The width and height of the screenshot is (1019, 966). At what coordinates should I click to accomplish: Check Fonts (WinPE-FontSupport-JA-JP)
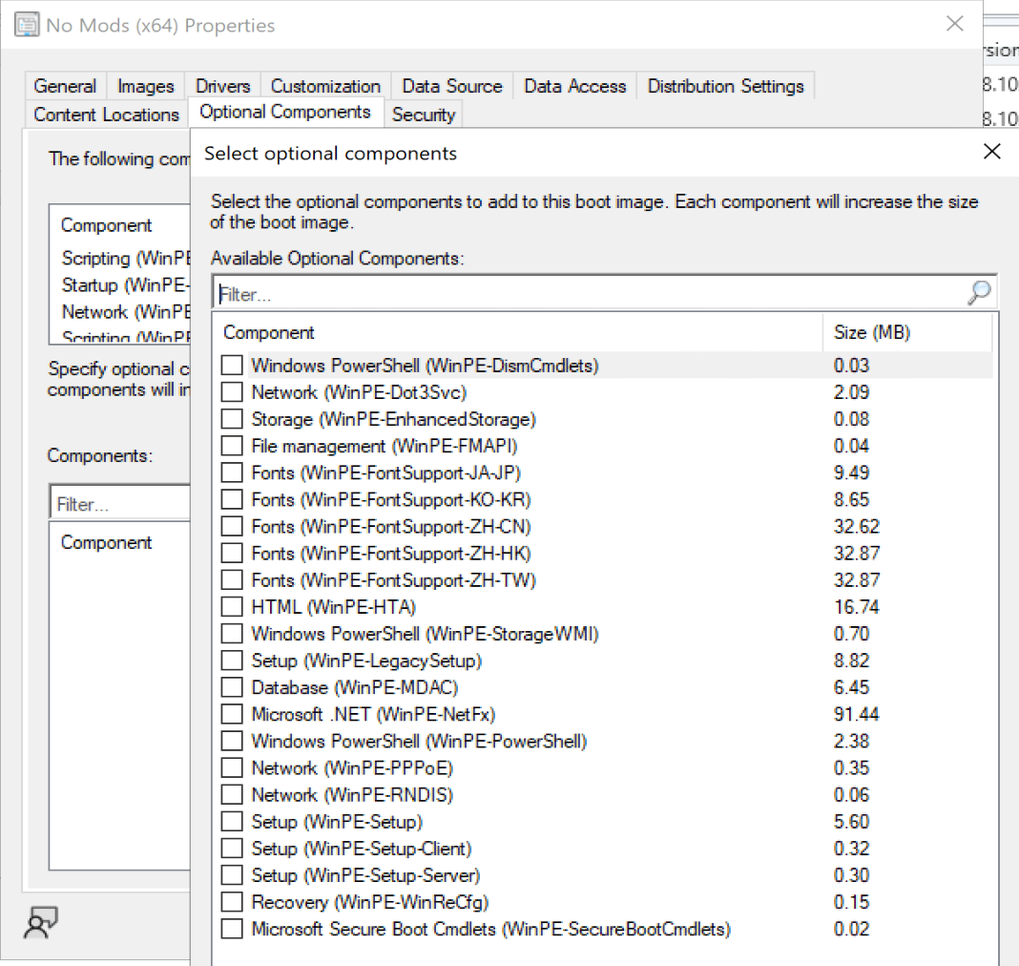pos(231,472)
